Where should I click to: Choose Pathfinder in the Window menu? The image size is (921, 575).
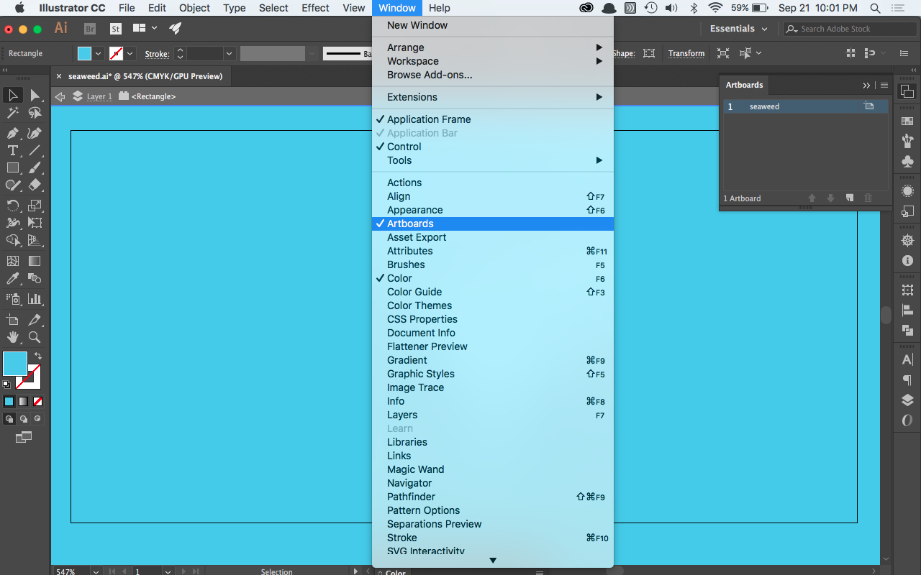pos(411,497)
